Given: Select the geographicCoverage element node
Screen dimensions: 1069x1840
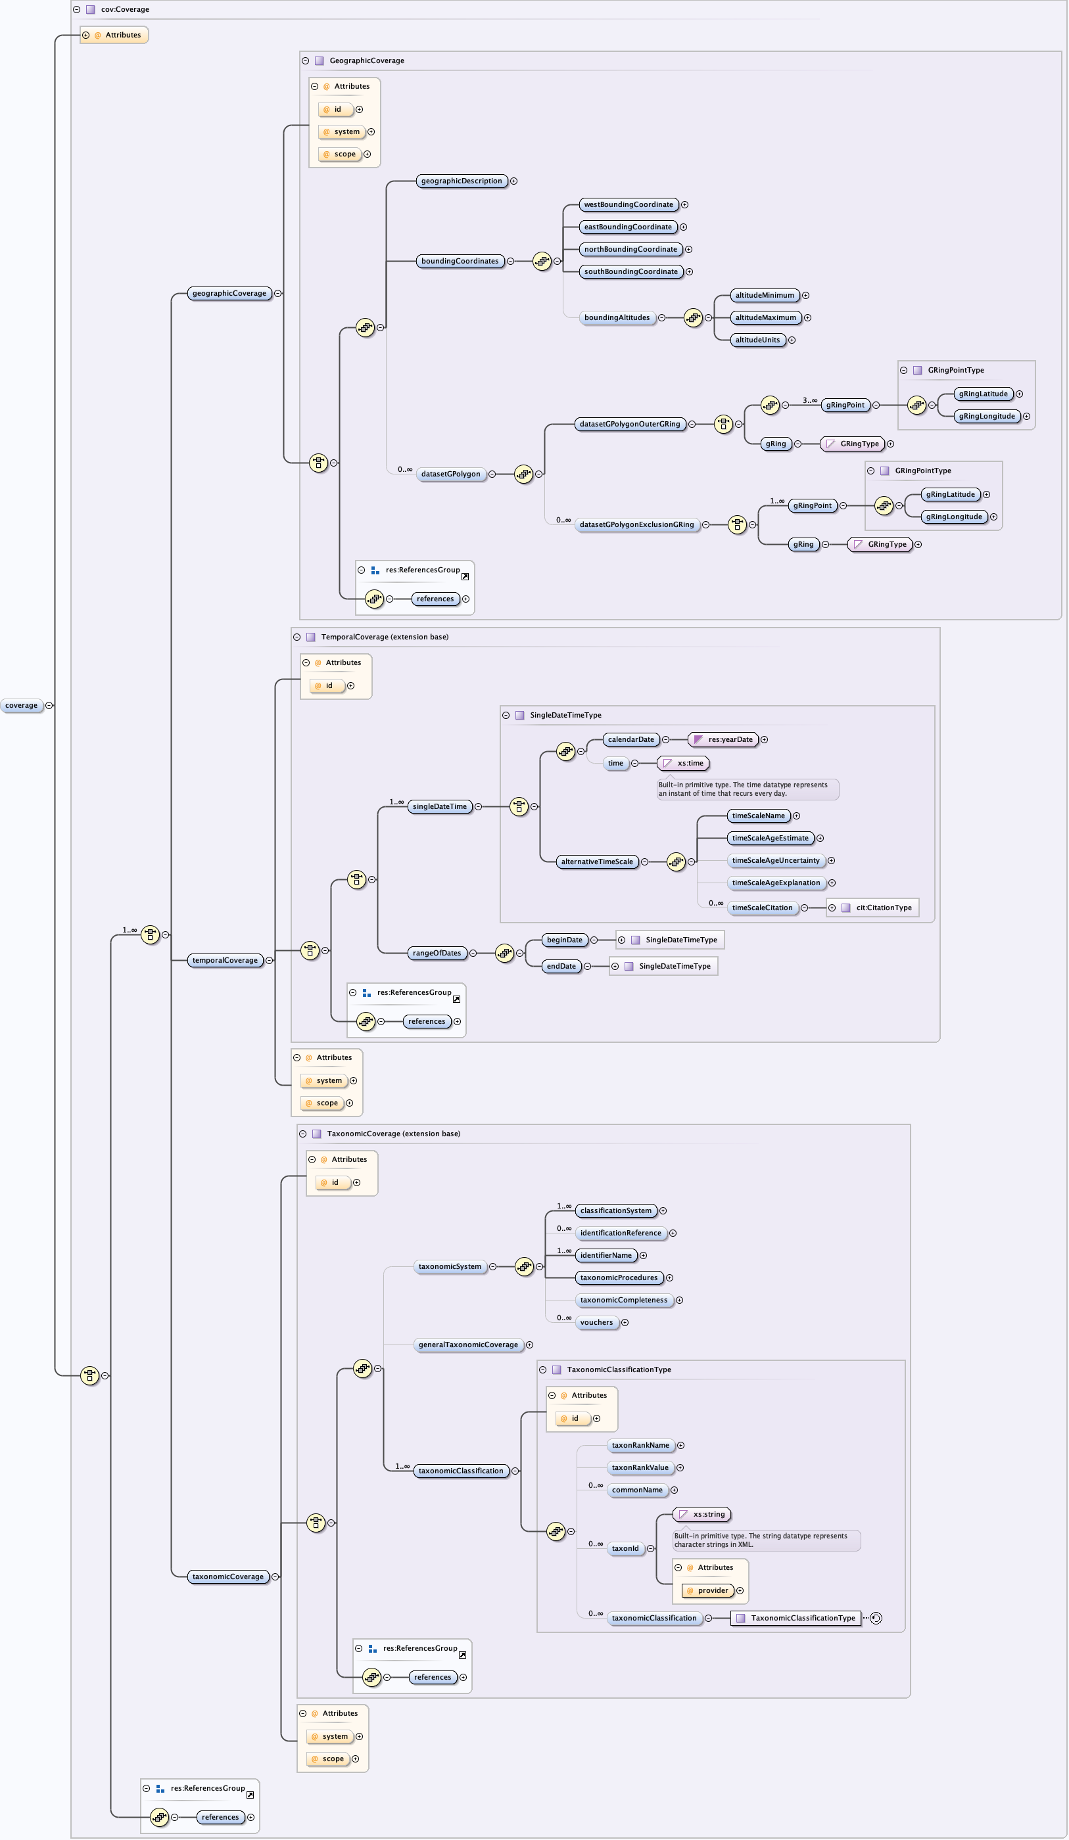Looking at the screenshot, I should click(229, 294).
